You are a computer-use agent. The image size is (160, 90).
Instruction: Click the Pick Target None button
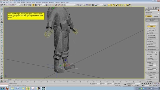click(x=151, y=56)
